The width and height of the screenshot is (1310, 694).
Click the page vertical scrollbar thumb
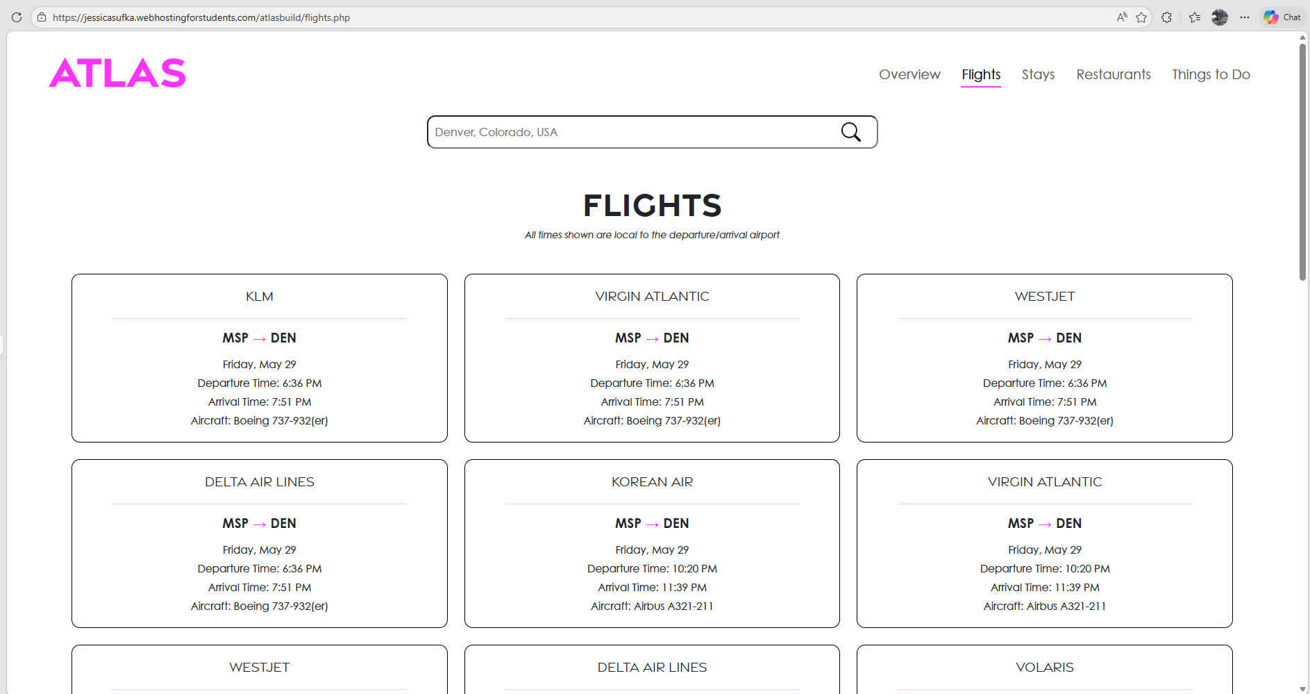coord(1303,162)
